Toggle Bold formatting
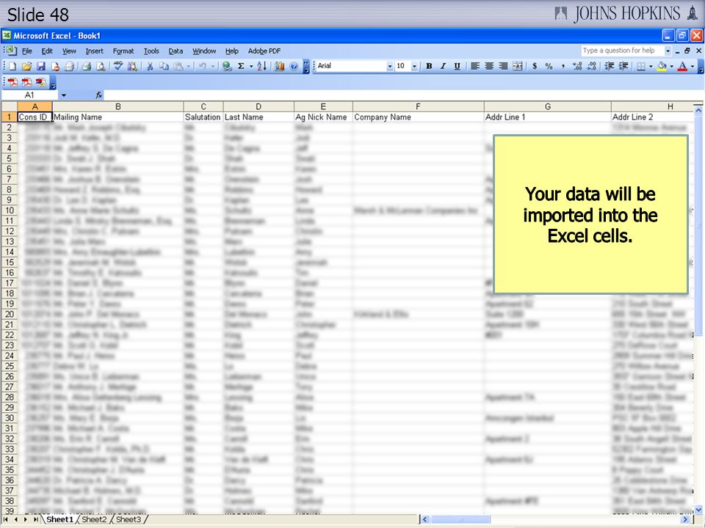705x528 pixels. coord(429,67)
